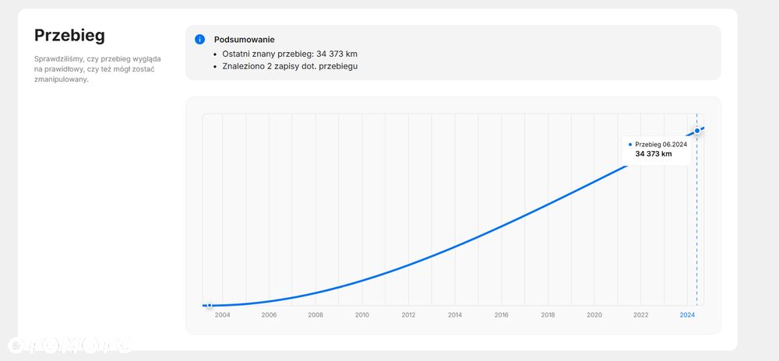
Task: Click the first data point at chart start
Action: point(210,306)
